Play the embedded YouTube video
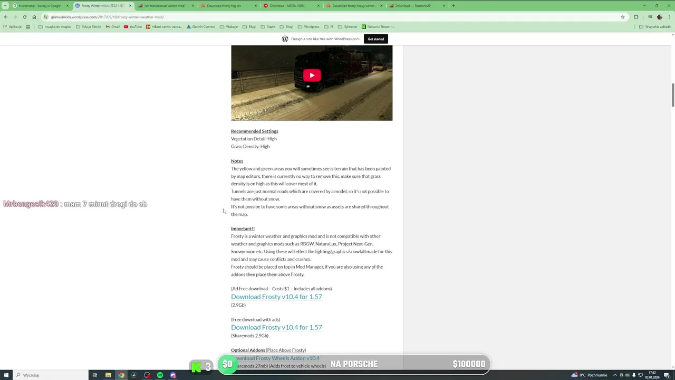The image size is (675, 380). pos(312,75)
